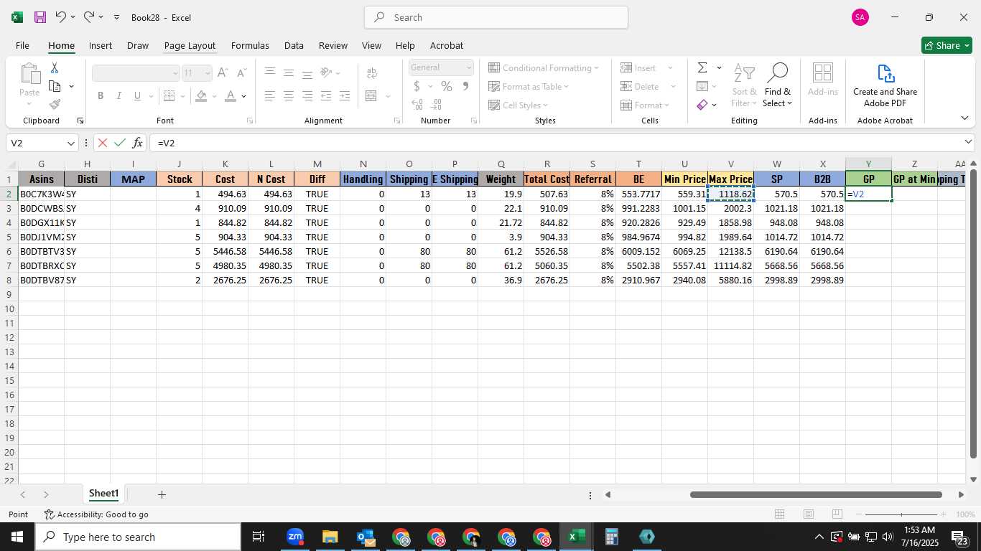This screenshot has height=551, width=981.
Task: Open Calculator from the taskbar
Action: pyautogui.click(x=611, y=537)
